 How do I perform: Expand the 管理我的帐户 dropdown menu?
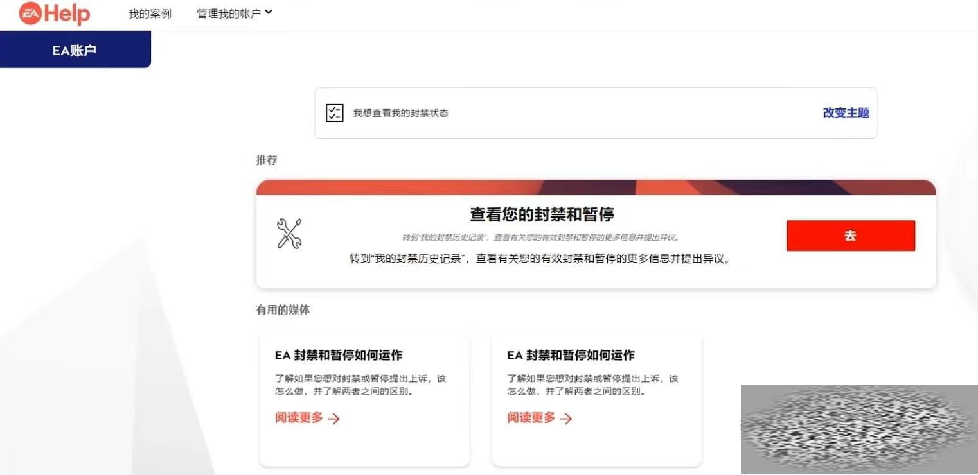235,13
